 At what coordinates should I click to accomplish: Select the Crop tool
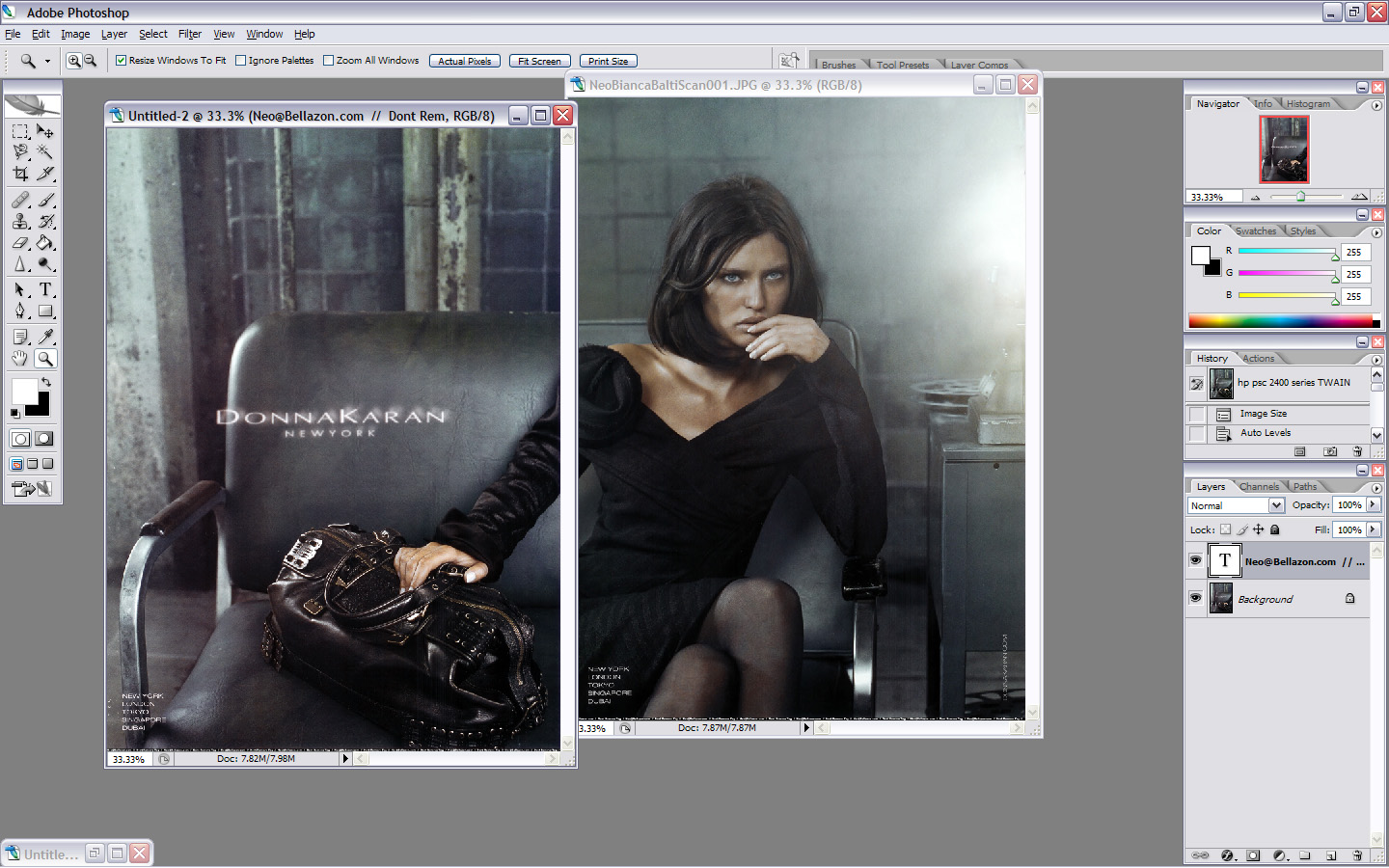tap(20, 174)
